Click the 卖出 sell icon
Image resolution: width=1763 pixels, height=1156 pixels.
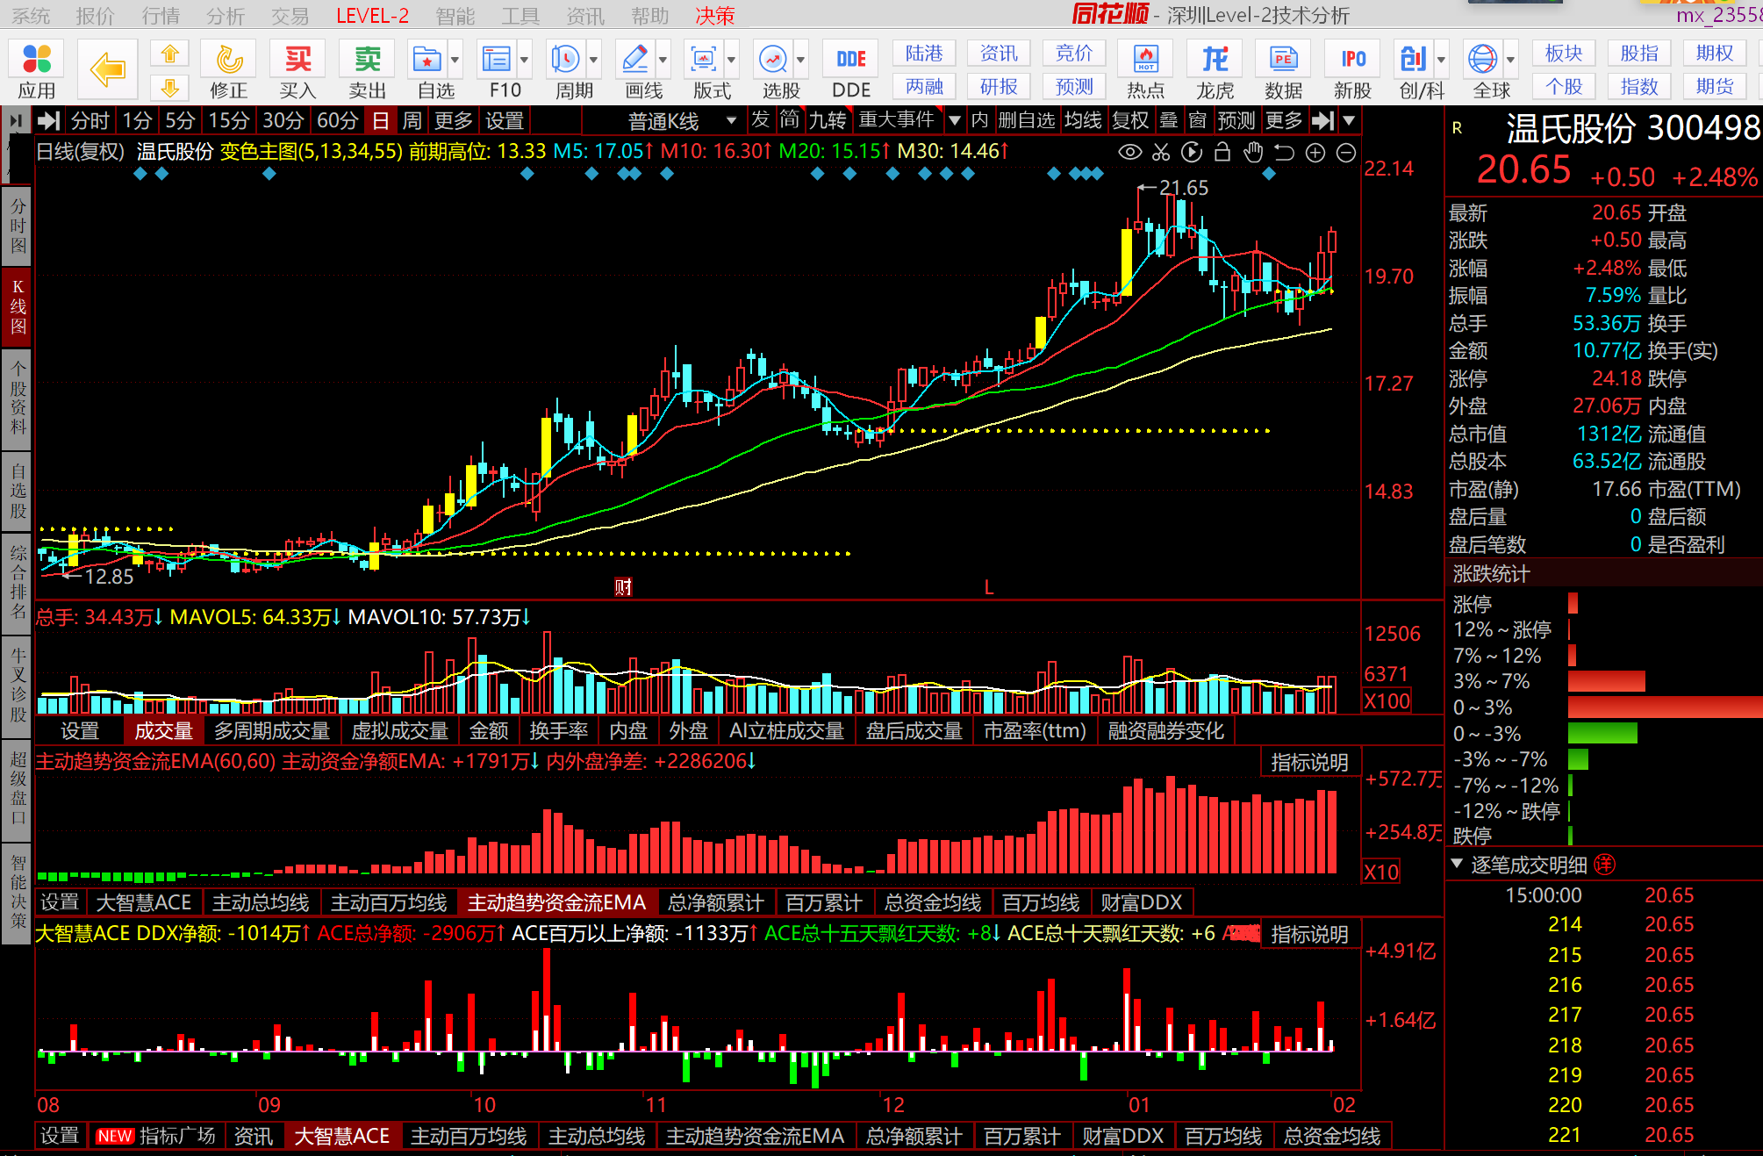(367, 70)
